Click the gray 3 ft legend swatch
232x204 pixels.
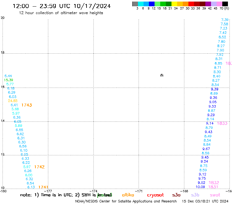click(135, 4)
